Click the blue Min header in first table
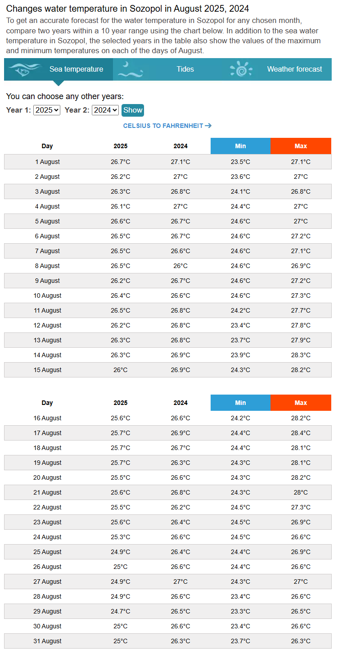Image resolution: width=338 pixels, height=659 pixels. click(240, 146)
